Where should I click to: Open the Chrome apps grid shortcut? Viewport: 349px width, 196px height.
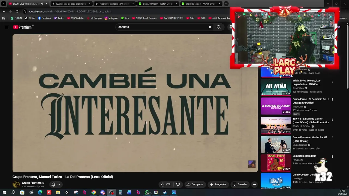click(4, 18)
